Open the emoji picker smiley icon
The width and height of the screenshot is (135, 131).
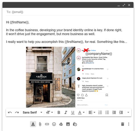click(x=54, y=124)
